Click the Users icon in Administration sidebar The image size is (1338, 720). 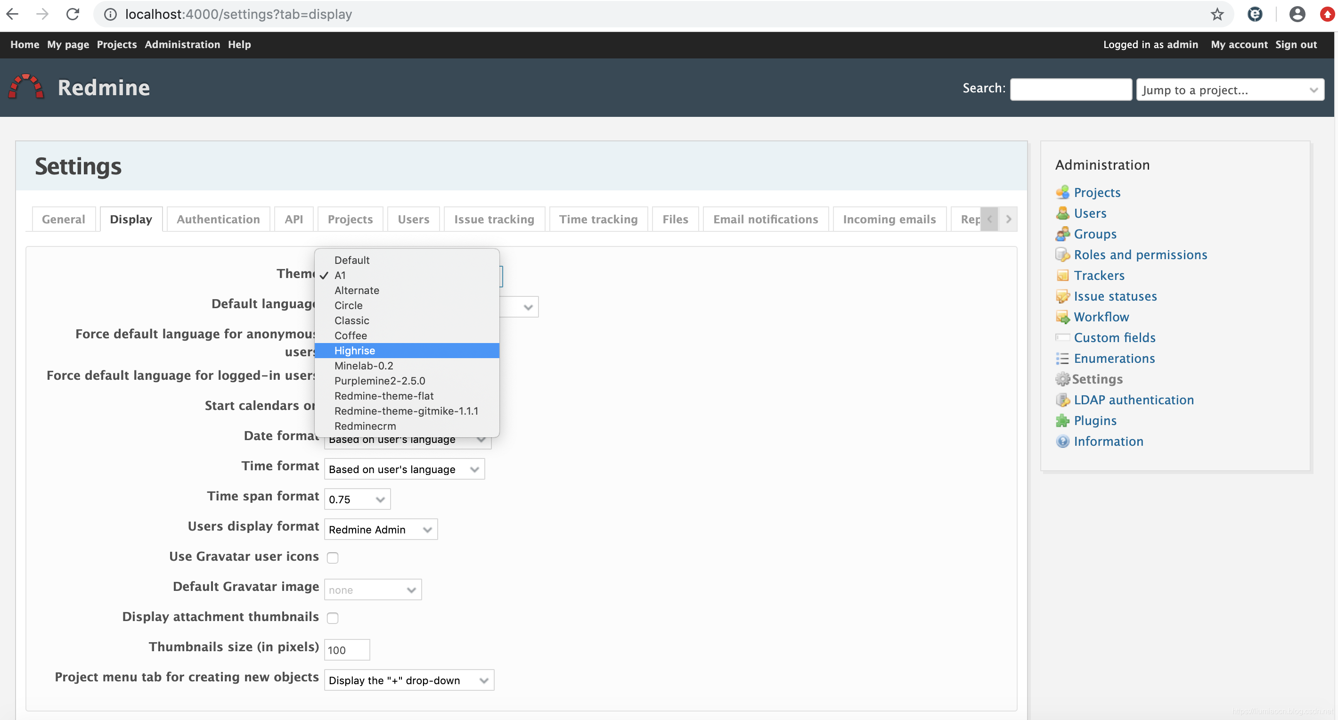pos(1063,213)
